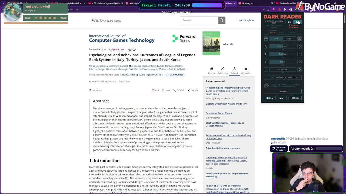
Task: Switch to Dark Reader More tab
Action: pyautogui.click(x=292, y=33)
